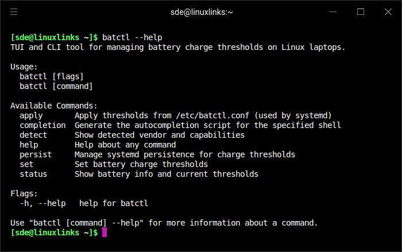Click the last green [sde@linuxlinks ~]$ prompt
Viewport: 402px width, 252px height.
point(54,232)
